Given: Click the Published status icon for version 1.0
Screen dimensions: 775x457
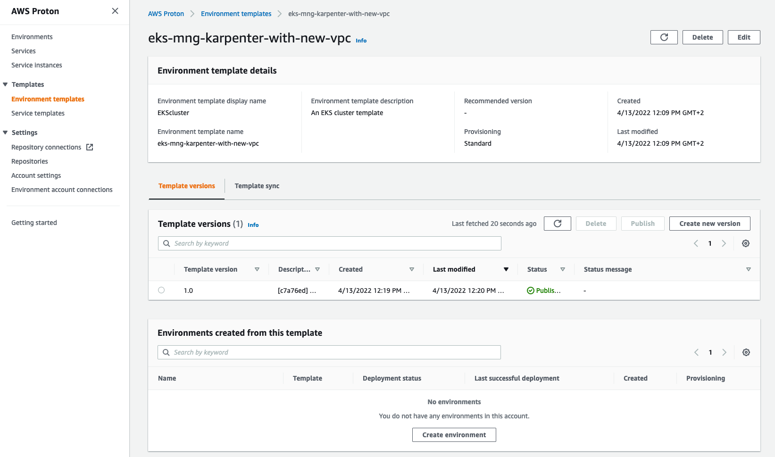Looking at the screenshot, I should tap(531, 291).
